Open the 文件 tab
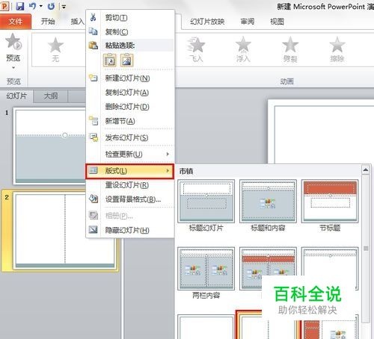Viewport: 374px width, 339px height. (x=16, y=22)
